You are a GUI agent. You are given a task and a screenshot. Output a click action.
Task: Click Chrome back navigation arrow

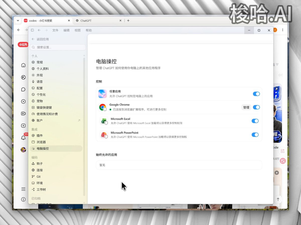click(x=19, y=30)
